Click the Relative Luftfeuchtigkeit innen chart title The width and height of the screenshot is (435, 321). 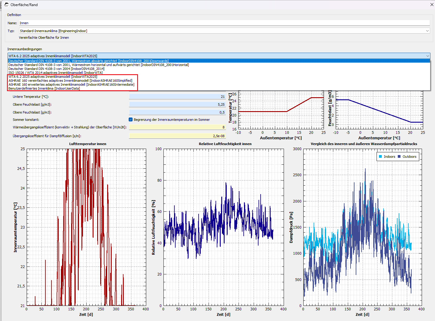(225, 144)
